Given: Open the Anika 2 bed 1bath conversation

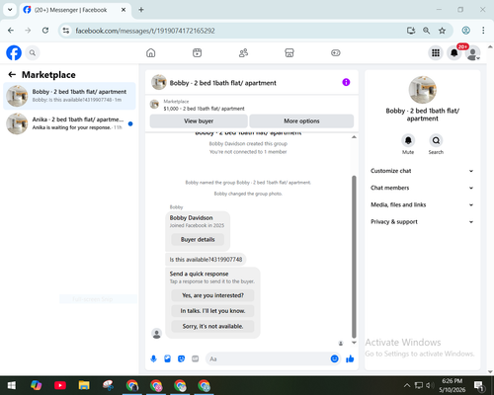Looking at the screenshot, I should [69, 123].
